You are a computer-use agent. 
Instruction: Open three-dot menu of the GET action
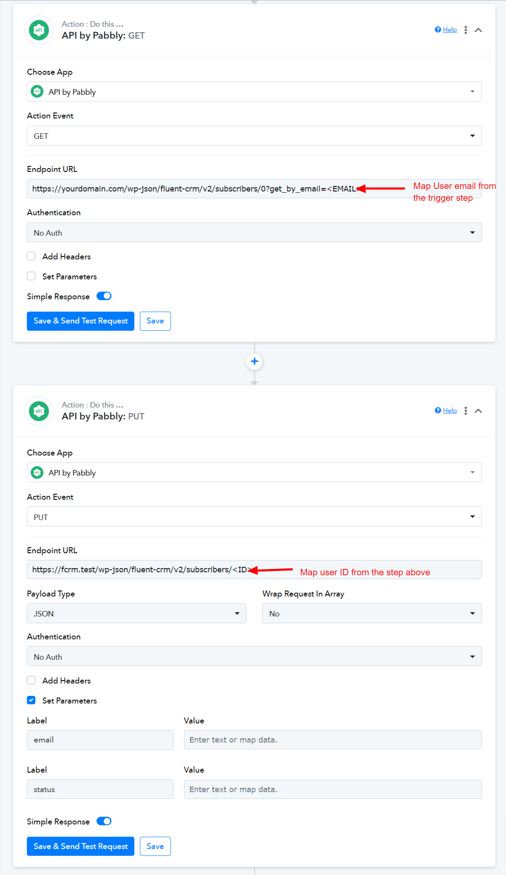pyautogui.click(x=466, y=30)
